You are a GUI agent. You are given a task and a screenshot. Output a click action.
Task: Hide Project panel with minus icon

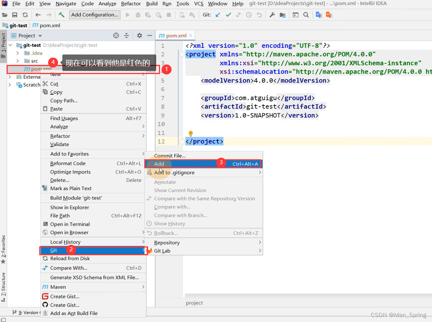tap(150, 35)
